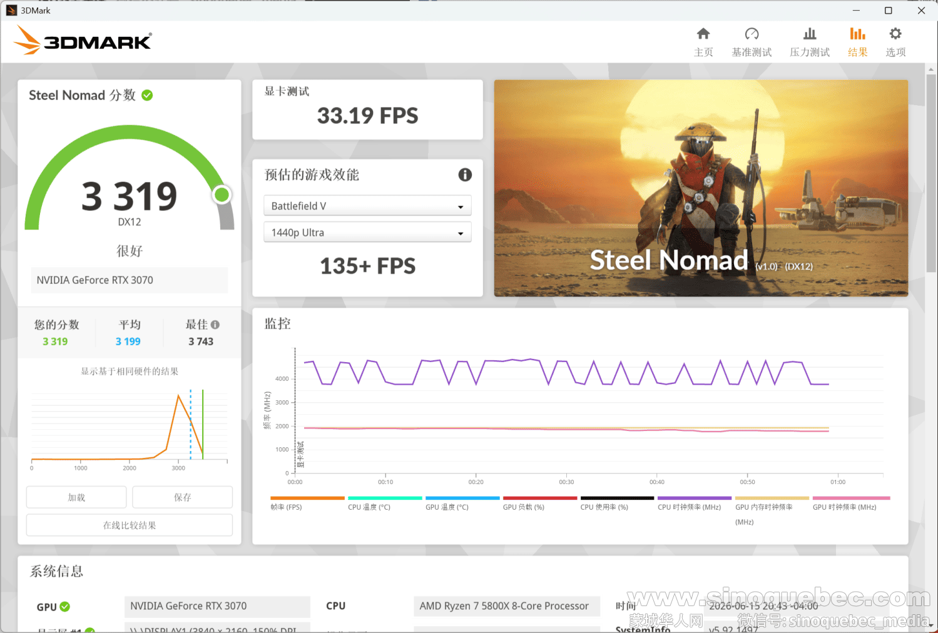This screenshot has height=633, width=938.
Task: Click the Steel Nomad preview image
Action: [x=701, y=188]
